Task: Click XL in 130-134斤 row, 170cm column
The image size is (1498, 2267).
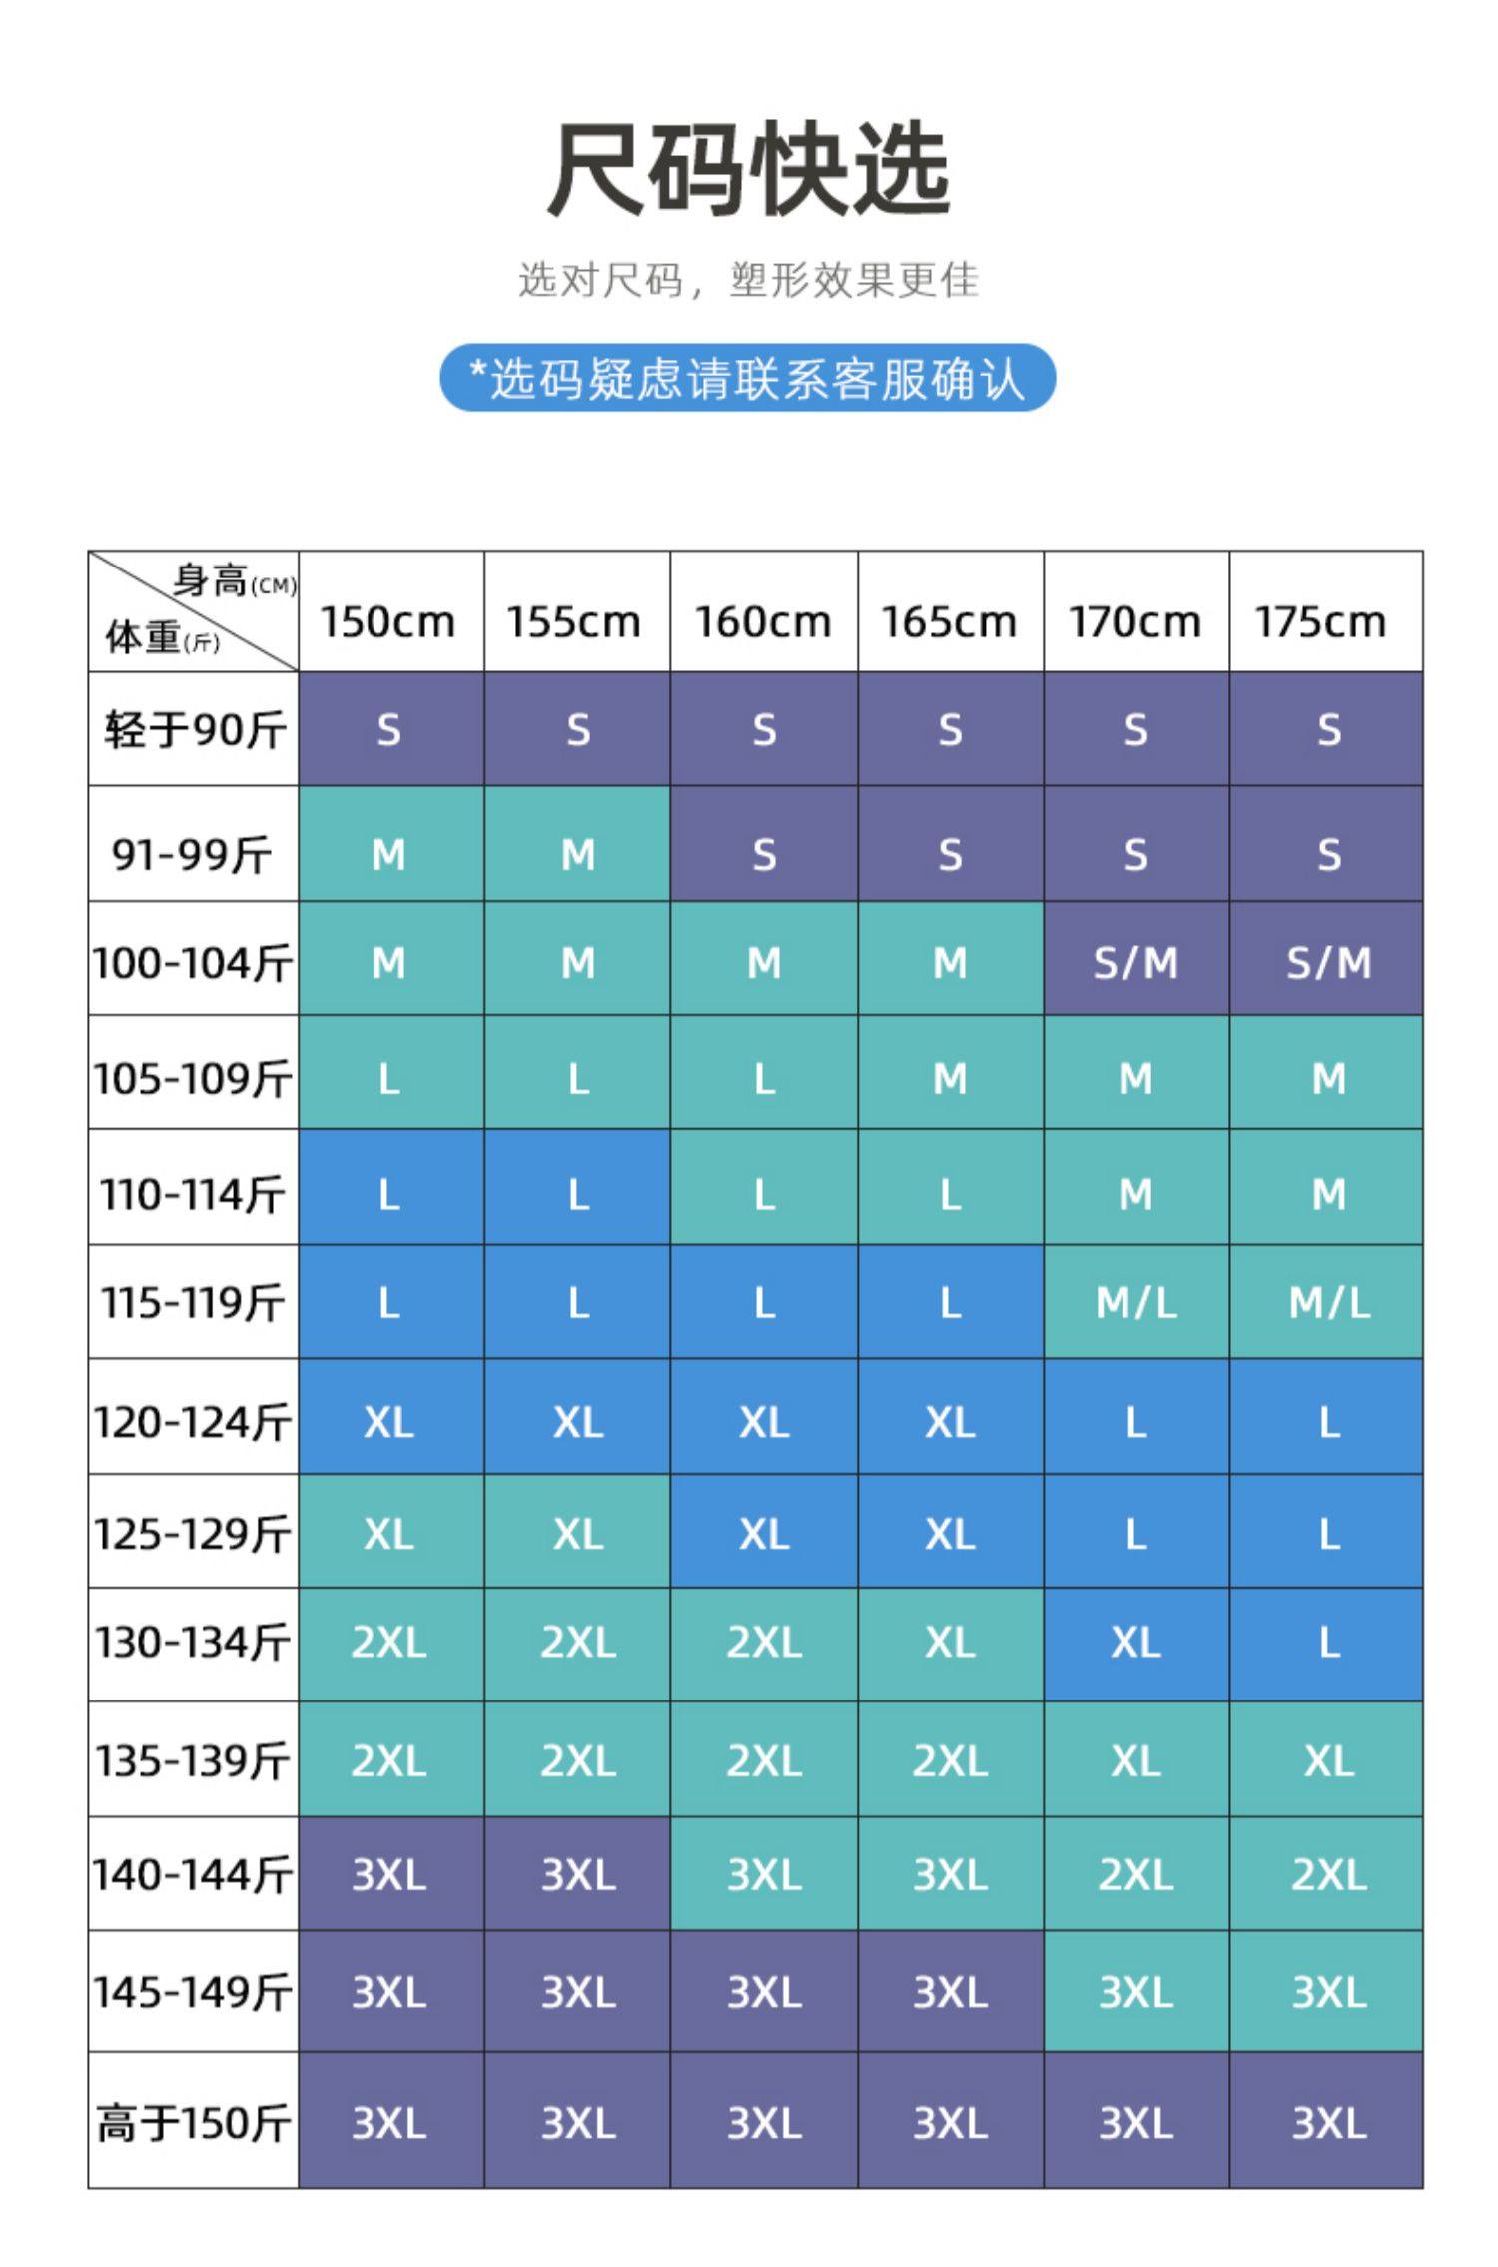Action: 1135,1642
